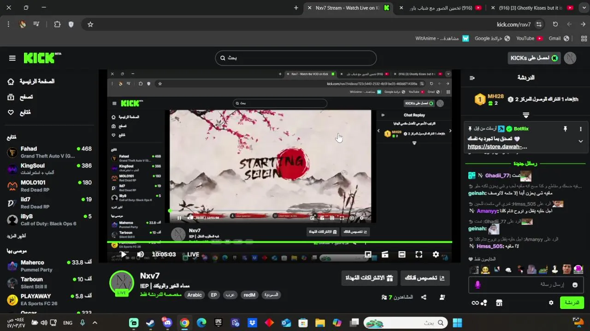Click Ghadii_77 username in chat
The width and height of the screenshot is (590, 331).
(497, 176)
